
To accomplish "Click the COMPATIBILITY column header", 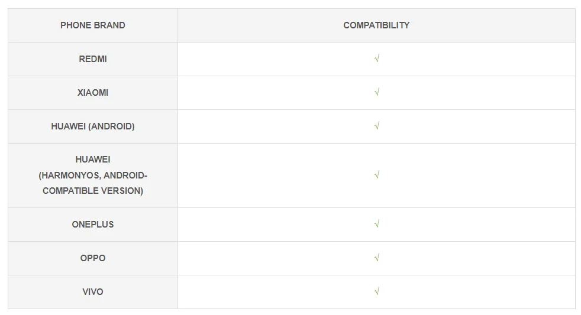I will coord(376,25).
